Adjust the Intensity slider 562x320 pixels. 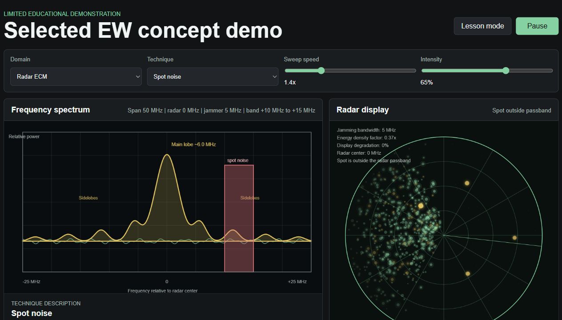tap(487, 71)
